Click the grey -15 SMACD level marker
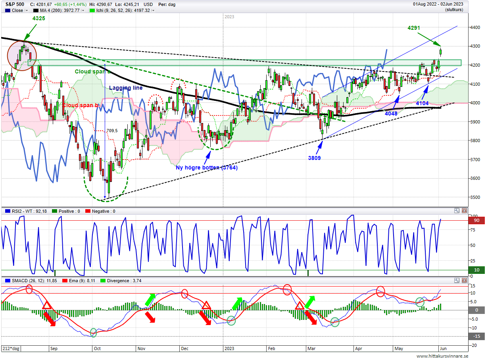Viewport: 486px width, 358px height. point(476,337)
